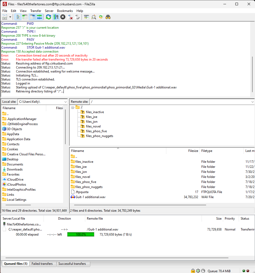
Task: Open the directory comparison icon
Action: tap(86, 17)
